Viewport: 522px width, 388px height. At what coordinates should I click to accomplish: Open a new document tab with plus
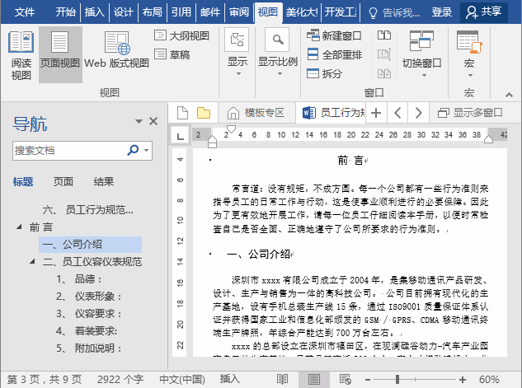[x=376, y=112]
